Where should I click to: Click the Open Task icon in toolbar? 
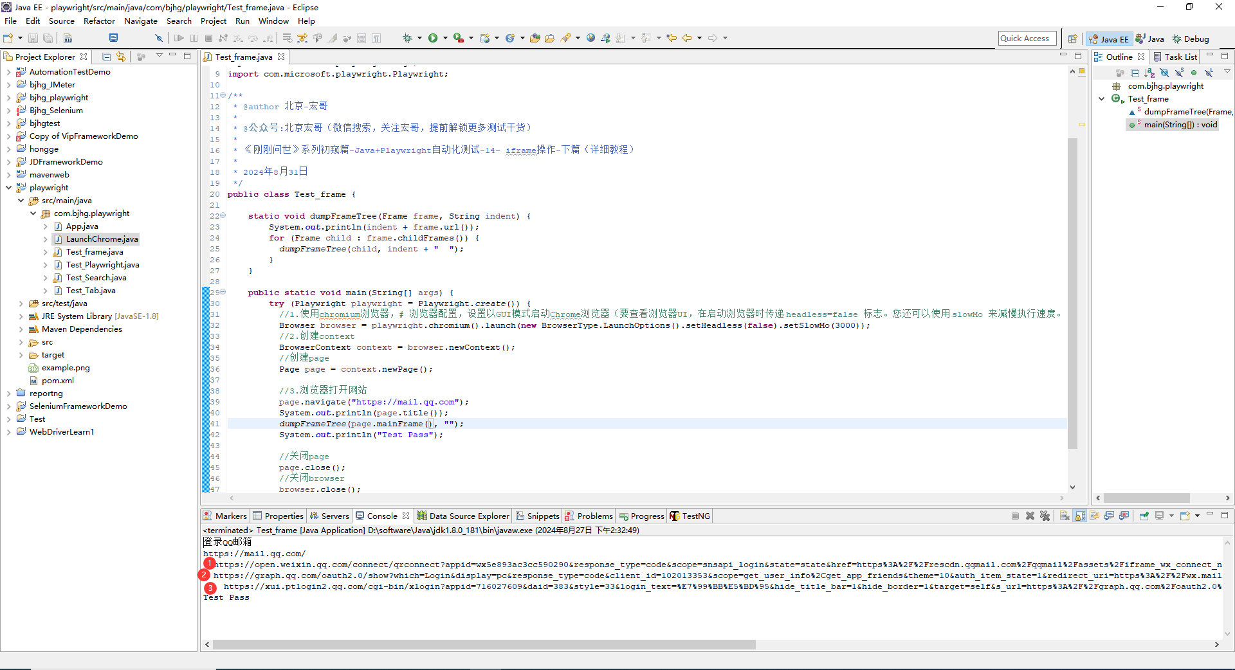point(550,38)
